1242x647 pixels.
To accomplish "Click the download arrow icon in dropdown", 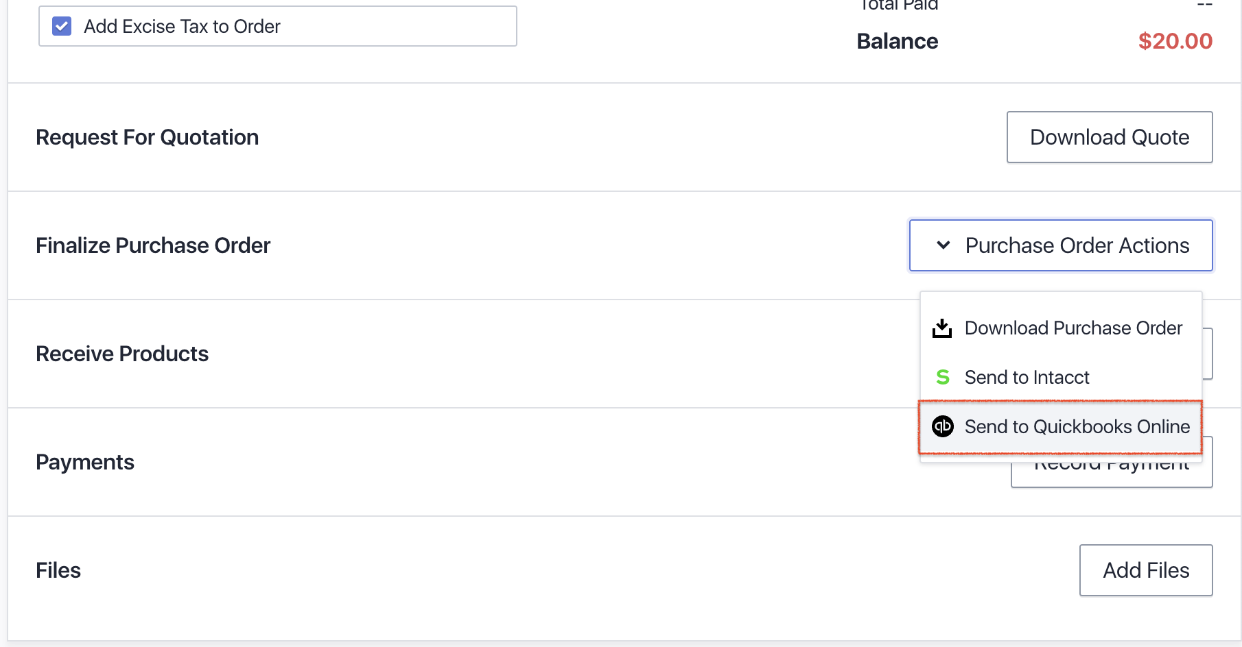I will 942,328.
